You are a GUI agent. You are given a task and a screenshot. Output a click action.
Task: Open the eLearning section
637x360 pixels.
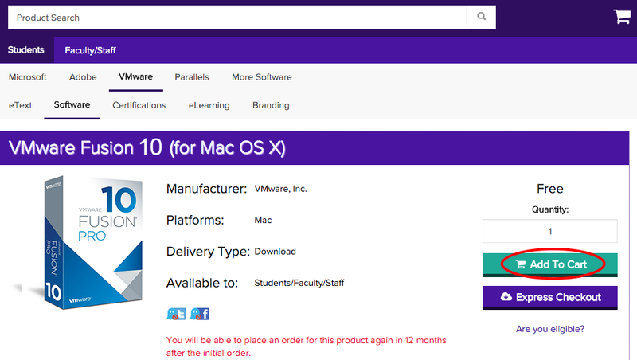point(209,105)
